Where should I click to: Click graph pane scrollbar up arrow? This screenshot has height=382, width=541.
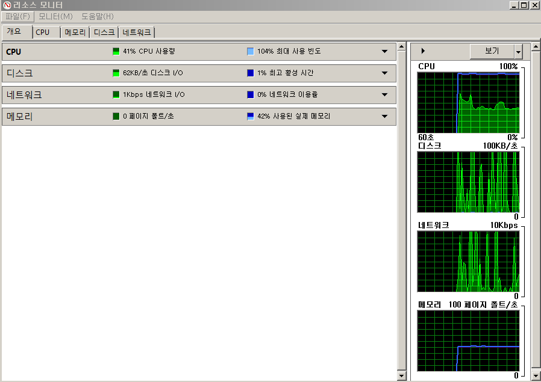536,46
